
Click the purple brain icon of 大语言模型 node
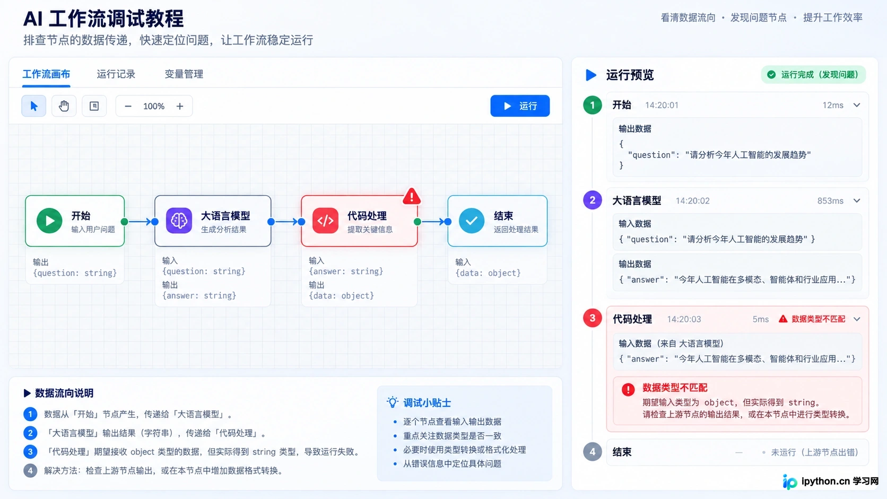click(179, 221)
